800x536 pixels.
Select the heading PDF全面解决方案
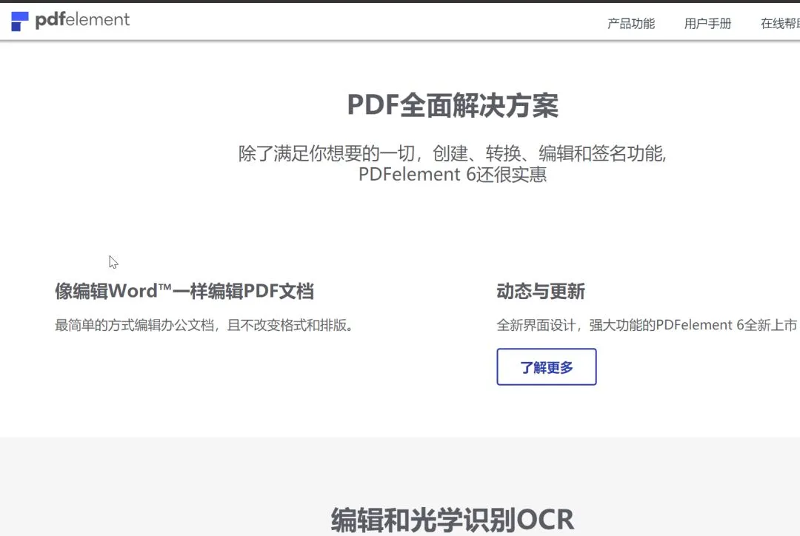coord(453,105)
